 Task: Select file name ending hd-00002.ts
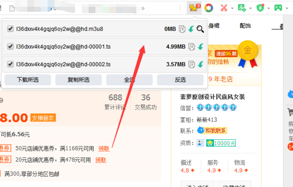63,64
